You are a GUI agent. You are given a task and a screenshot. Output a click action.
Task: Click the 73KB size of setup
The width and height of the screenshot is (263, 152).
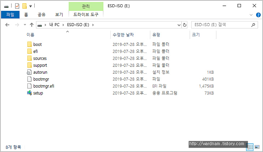209,93
